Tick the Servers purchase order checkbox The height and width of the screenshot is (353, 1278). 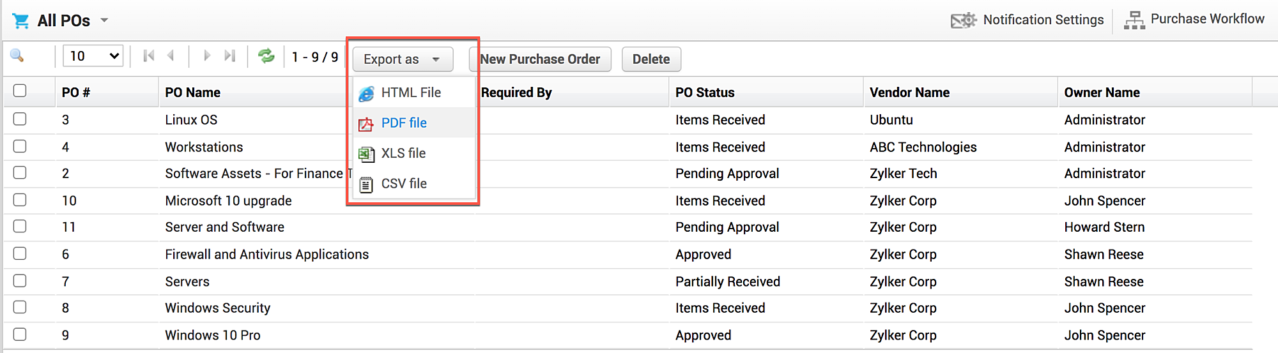(20, 280)
